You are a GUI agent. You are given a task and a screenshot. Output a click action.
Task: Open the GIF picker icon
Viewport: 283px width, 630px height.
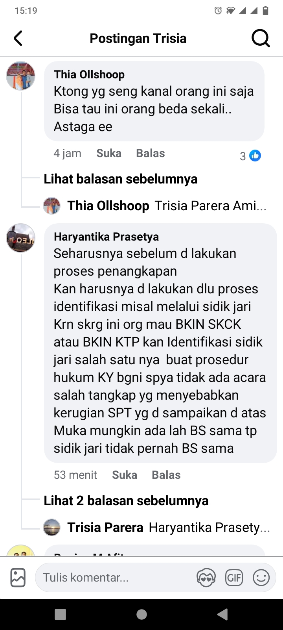(234, 578)
